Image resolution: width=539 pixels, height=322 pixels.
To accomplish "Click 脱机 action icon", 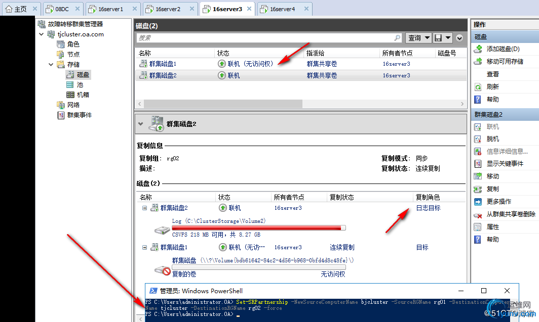I will [478, 139].
